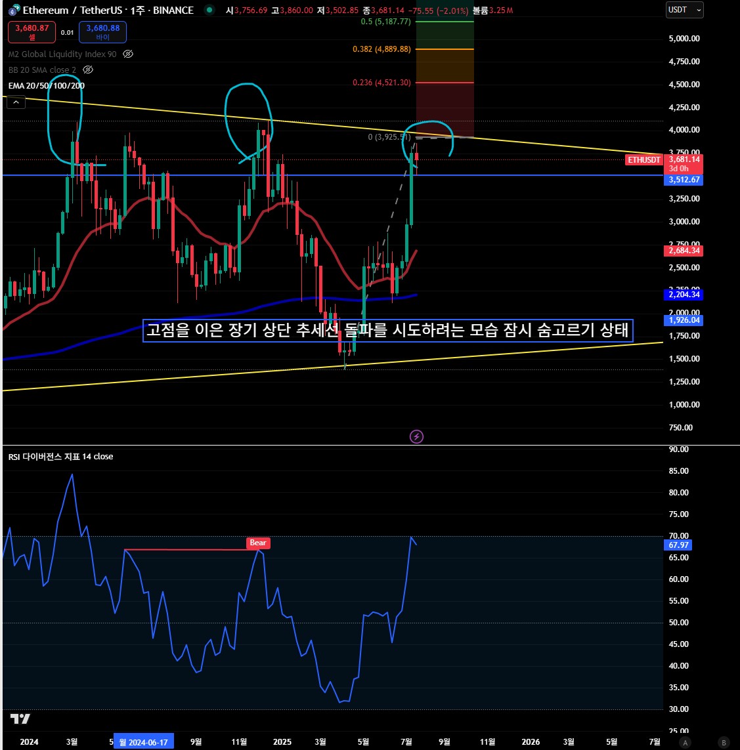Click the purple lightning bolt event icon

(416, 436)
